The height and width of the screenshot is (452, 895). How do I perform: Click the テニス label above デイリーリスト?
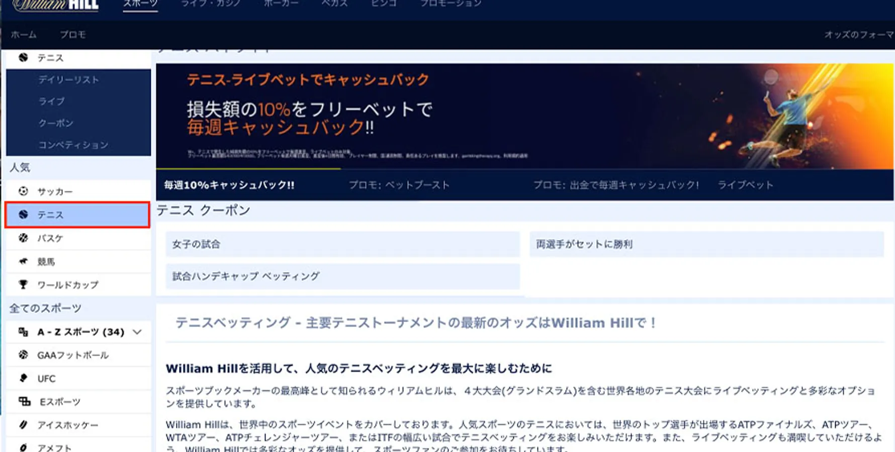coord(50,58)
